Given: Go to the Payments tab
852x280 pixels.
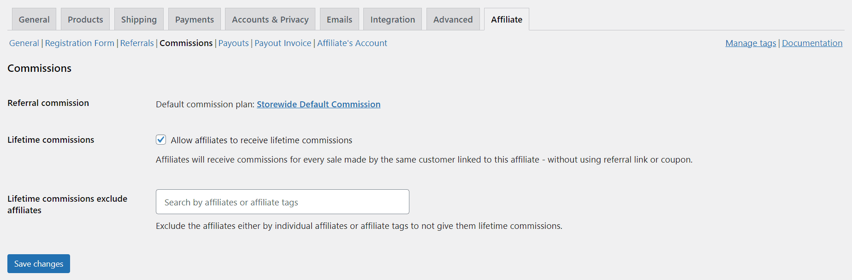Looking at the screenshot, I should point(194,19).
